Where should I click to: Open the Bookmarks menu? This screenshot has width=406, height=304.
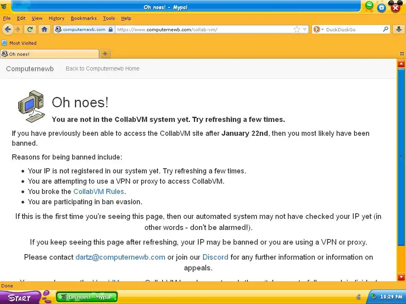(x=83, y=18)
